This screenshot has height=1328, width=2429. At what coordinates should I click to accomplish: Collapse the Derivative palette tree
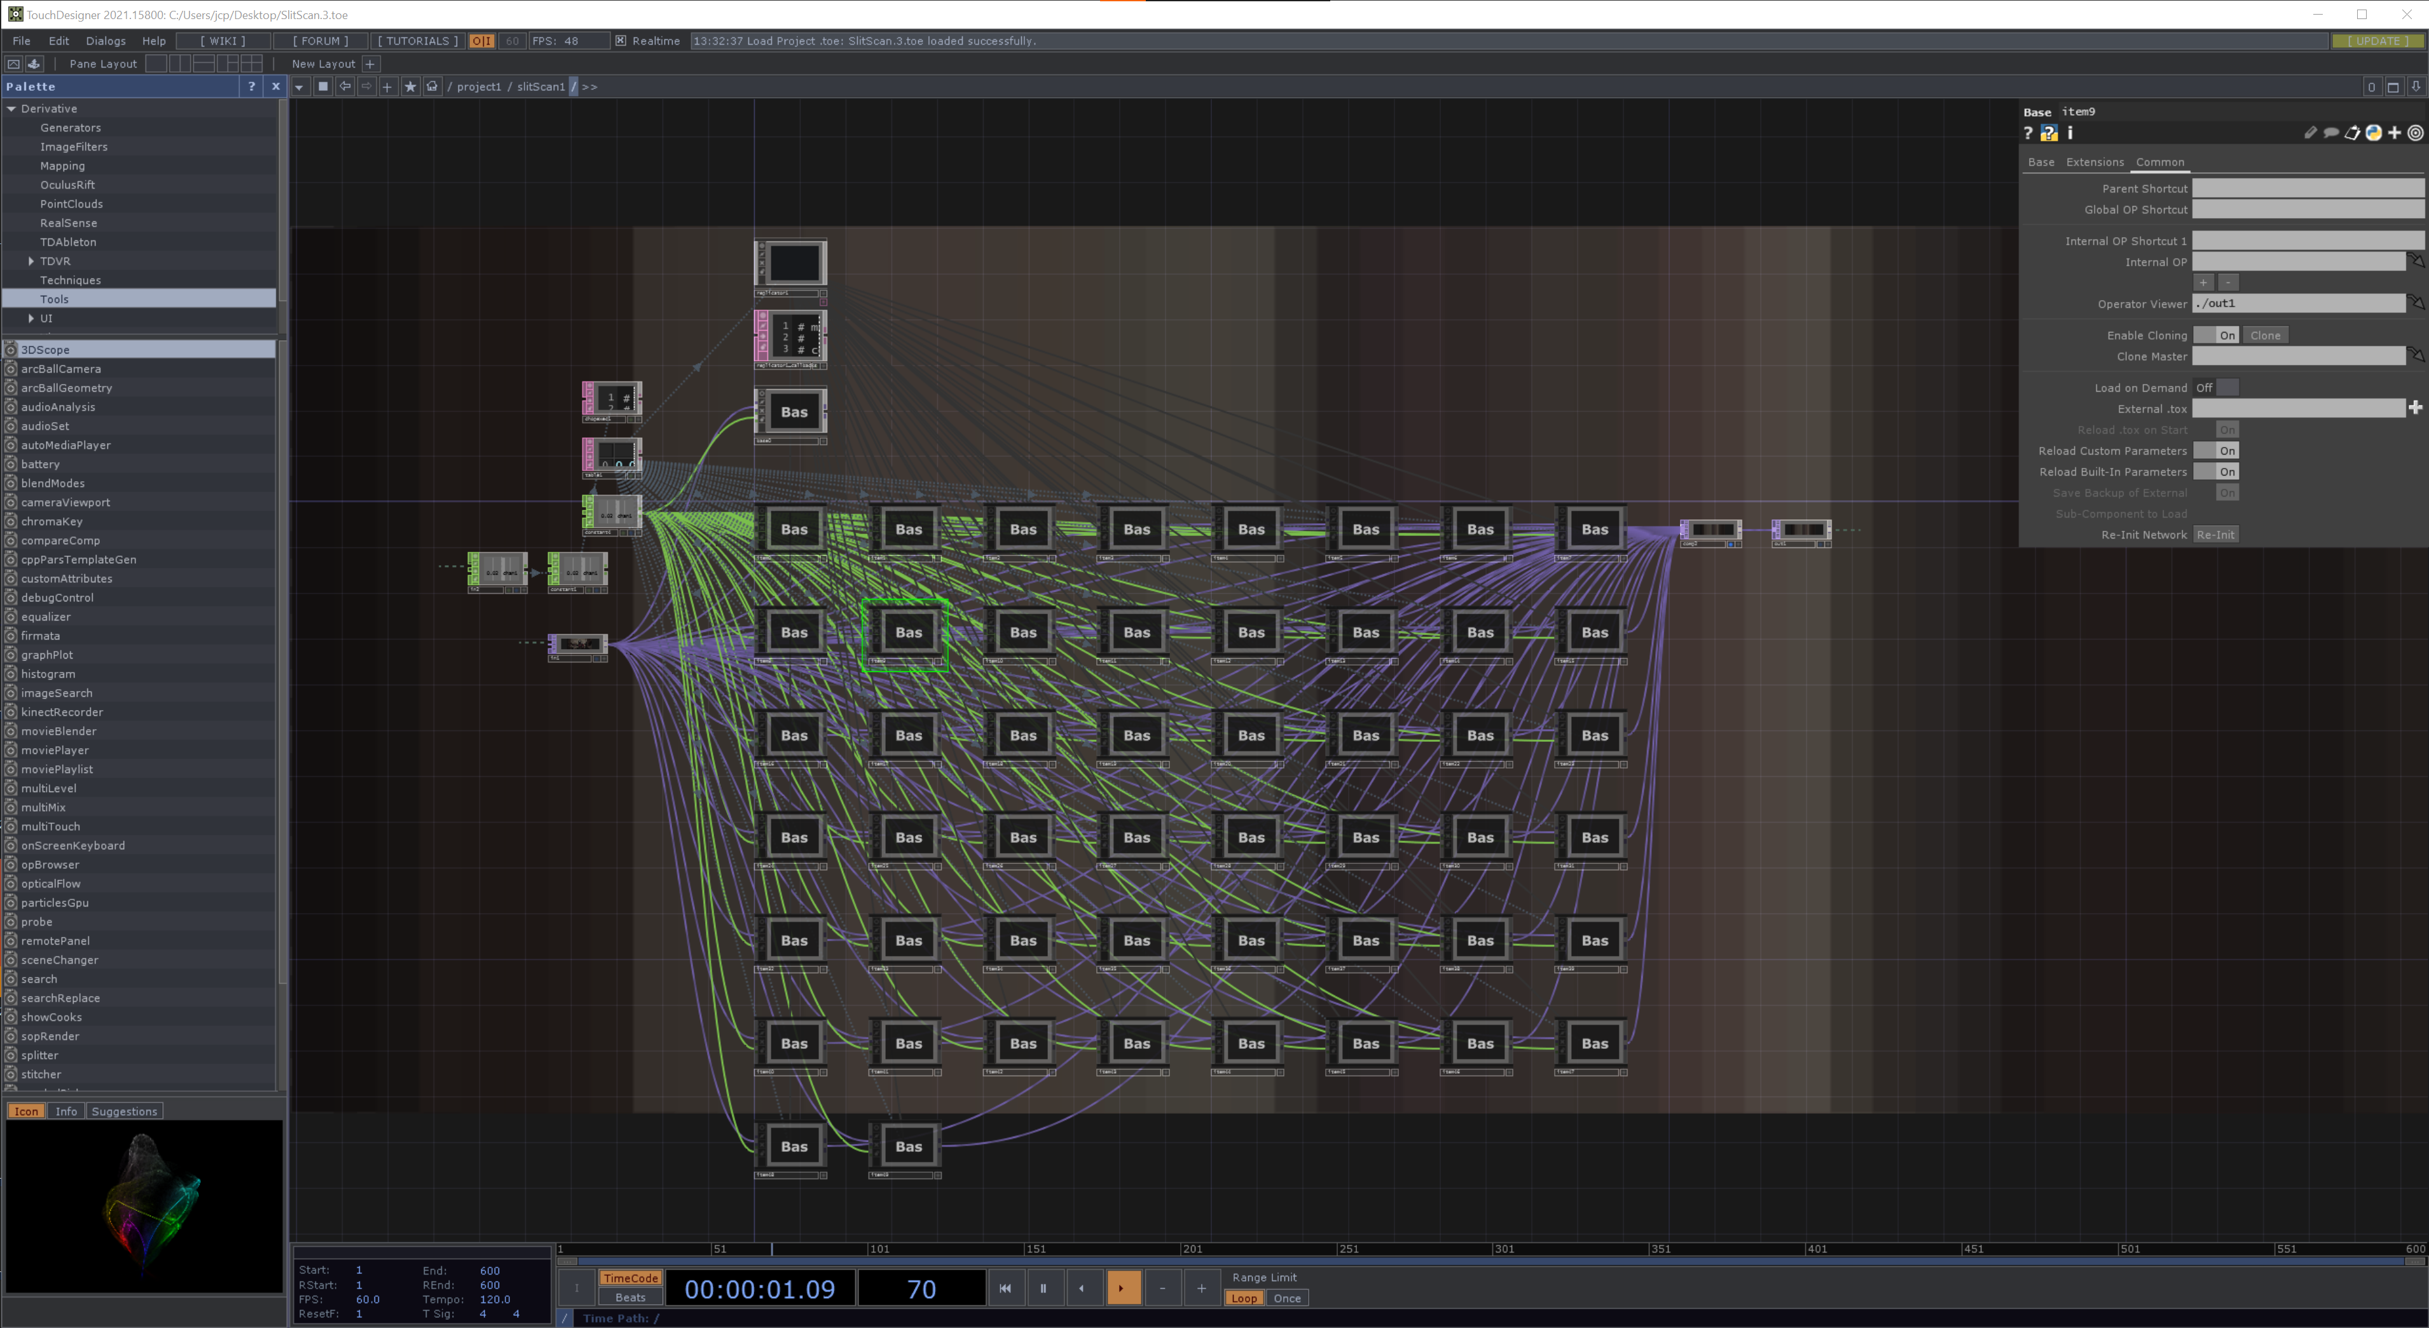click(11, 109)
